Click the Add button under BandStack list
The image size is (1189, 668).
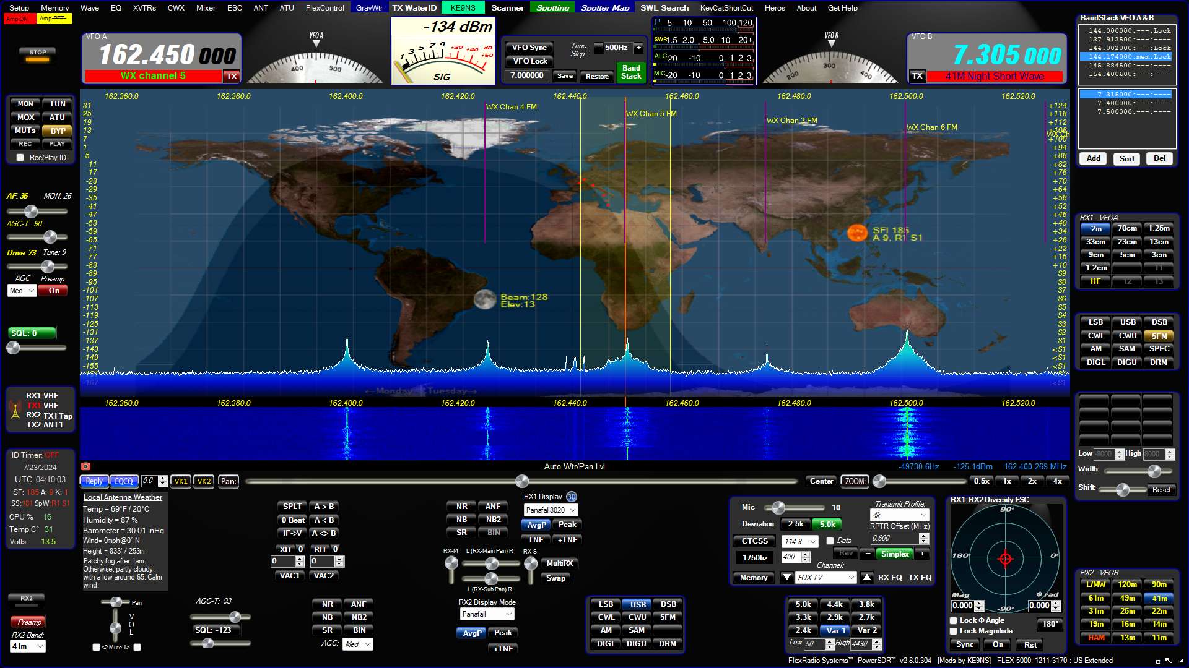pyautogui.click(x=1094, y=158)
